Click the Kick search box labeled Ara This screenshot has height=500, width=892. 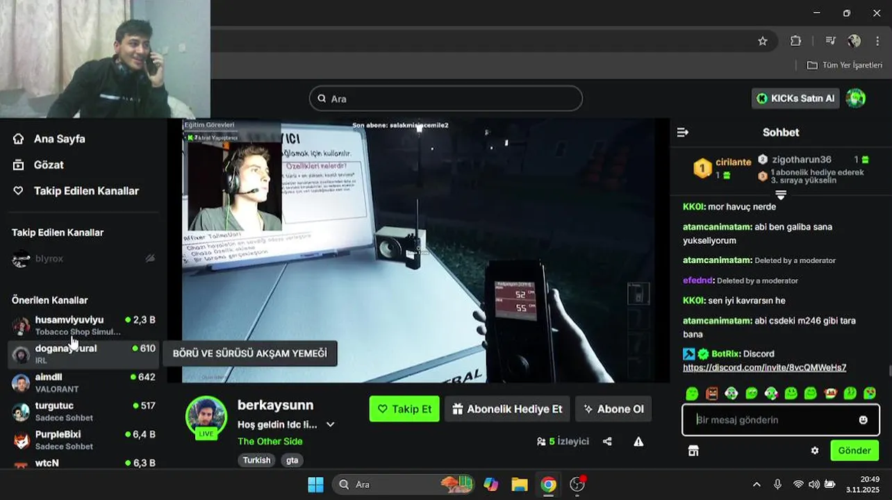click(445, 99)
